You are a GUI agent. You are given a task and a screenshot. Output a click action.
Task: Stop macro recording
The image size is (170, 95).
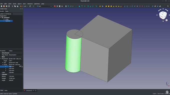[57, 6]
